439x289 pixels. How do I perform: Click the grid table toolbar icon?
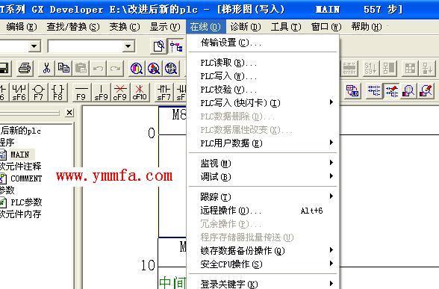coord(410,69)
